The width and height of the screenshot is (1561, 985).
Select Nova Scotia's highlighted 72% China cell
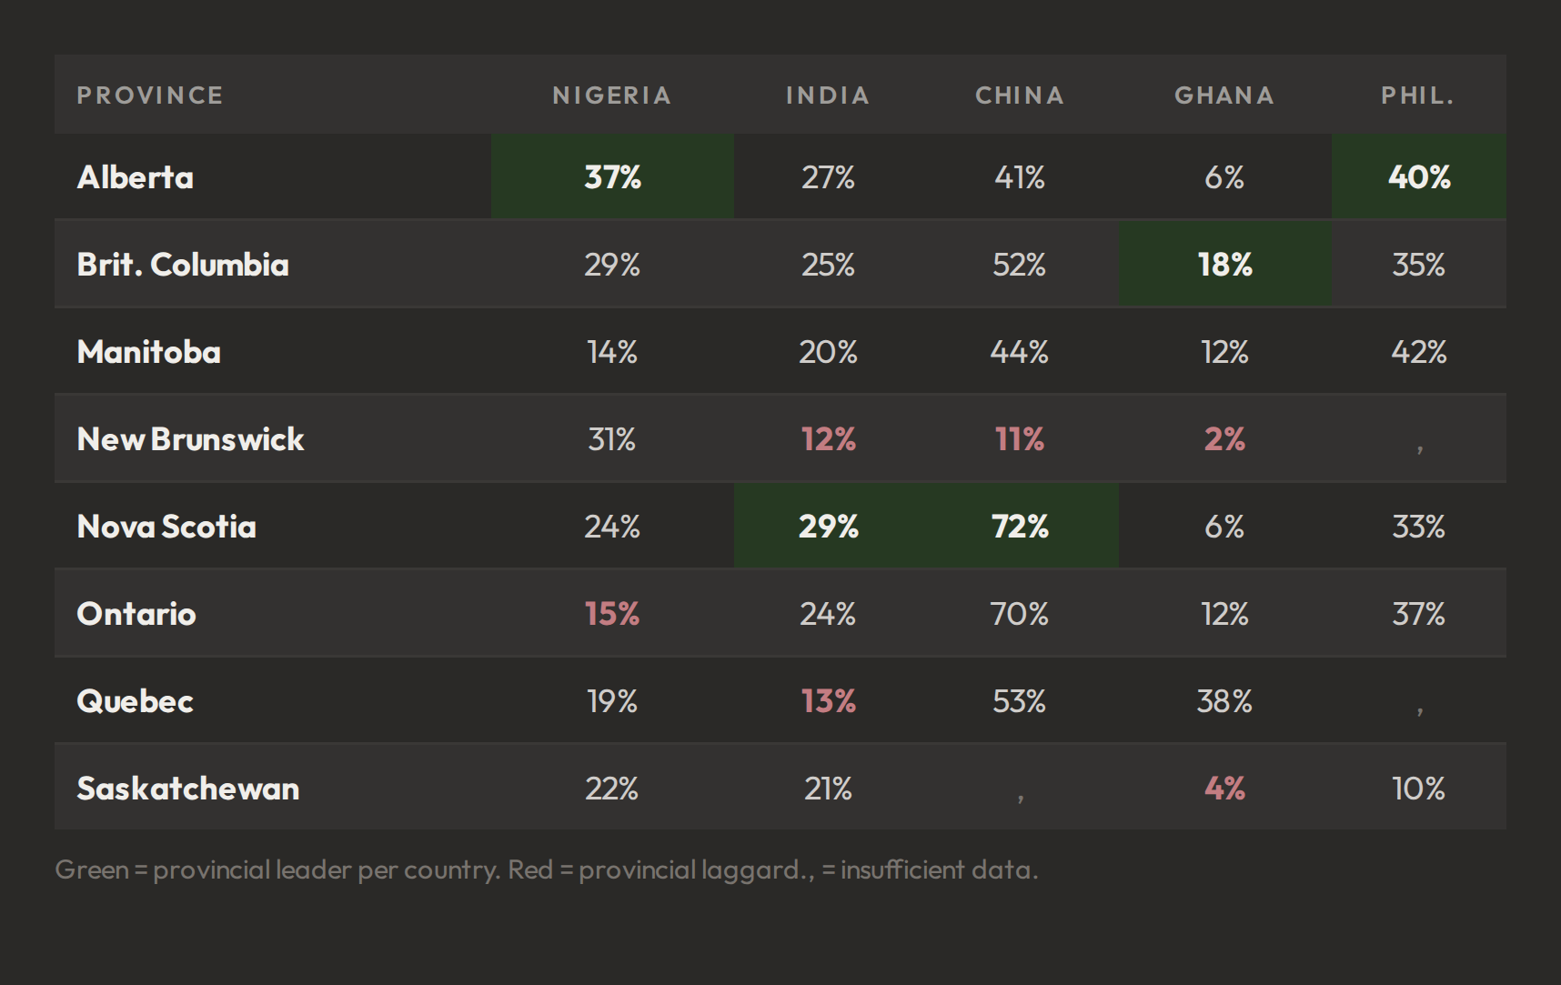coord(1020,526)
